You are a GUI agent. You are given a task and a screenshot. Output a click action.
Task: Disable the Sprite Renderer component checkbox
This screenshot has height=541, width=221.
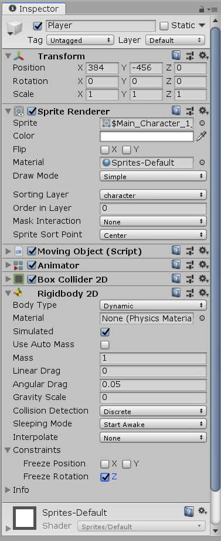coord(32,111)
